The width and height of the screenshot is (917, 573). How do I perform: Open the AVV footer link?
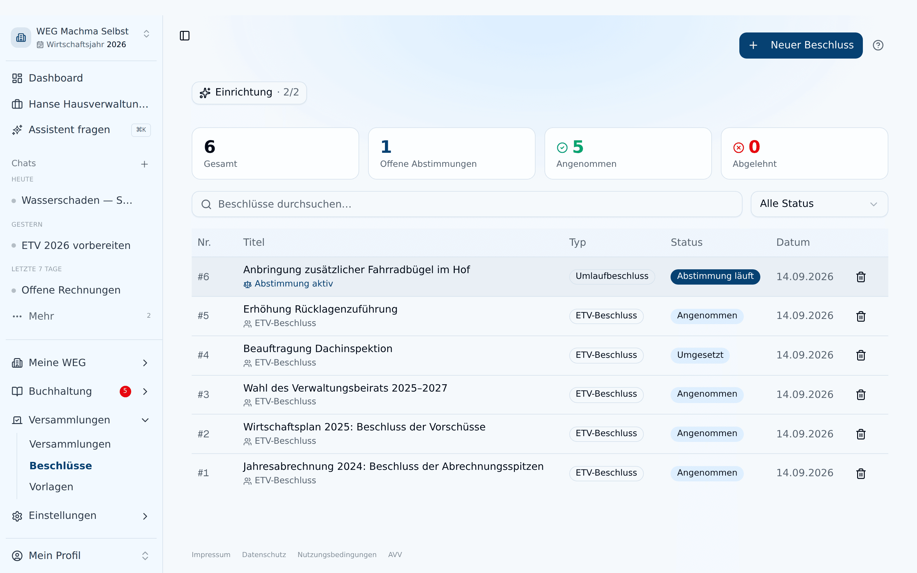point(395,555)
